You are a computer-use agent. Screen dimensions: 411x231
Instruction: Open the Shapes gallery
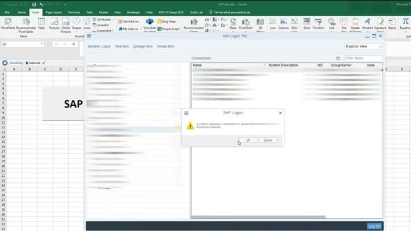76,24
